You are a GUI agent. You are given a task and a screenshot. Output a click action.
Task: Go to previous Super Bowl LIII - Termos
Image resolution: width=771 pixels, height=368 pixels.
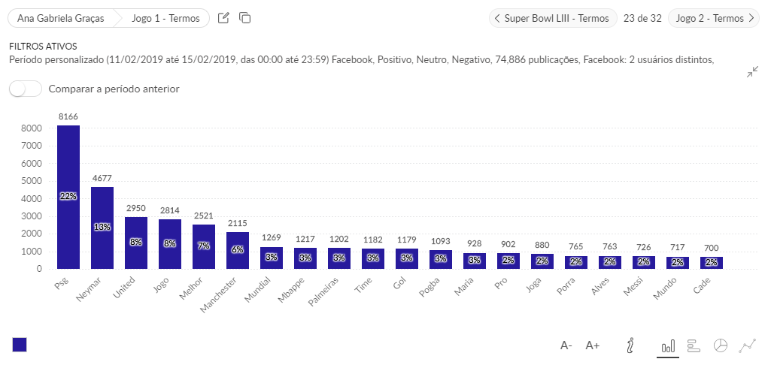(553, 18)
